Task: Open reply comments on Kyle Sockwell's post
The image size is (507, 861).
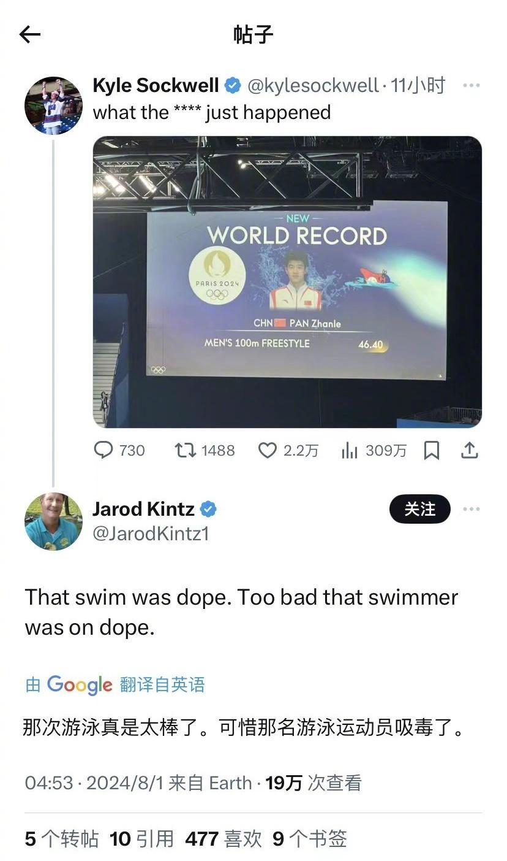Action: (119, 451)
